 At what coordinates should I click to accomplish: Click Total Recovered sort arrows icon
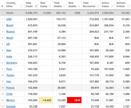point(98,6)
